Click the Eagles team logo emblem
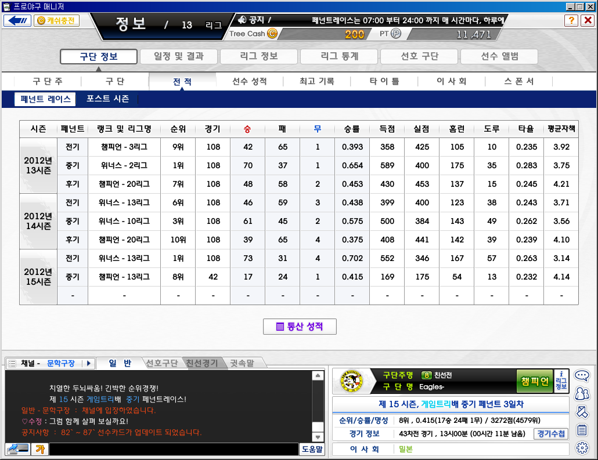The width and height of the screenshot is (598, 460). point(351,381)
